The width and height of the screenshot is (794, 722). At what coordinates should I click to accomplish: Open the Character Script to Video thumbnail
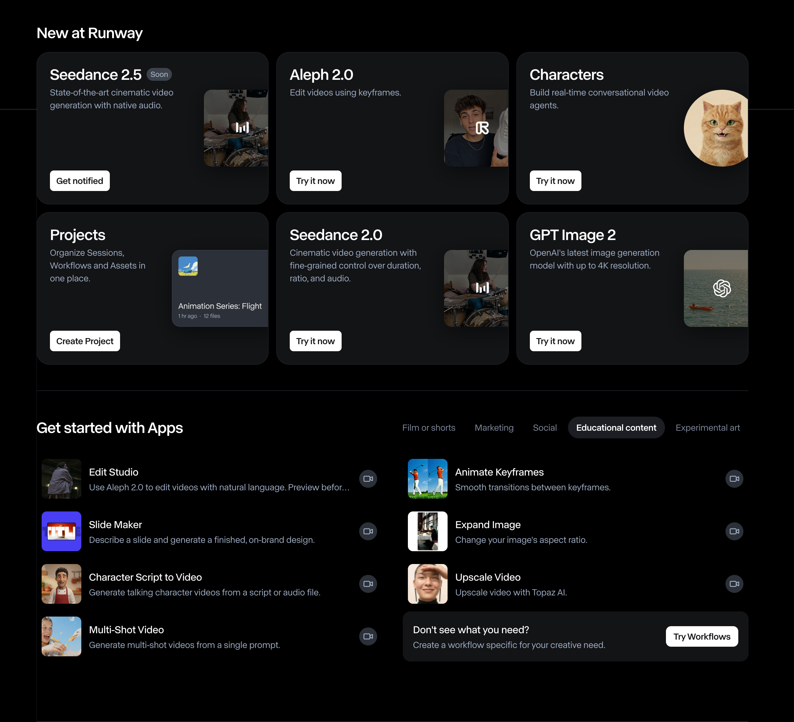[x=61, y=584]
